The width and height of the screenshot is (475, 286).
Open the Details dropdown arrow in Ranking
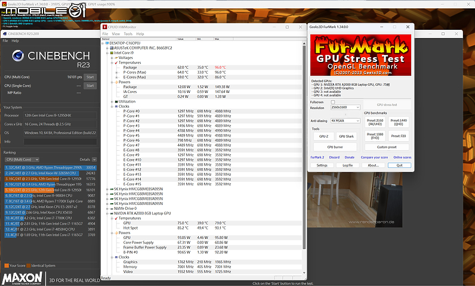coord(94,160)
